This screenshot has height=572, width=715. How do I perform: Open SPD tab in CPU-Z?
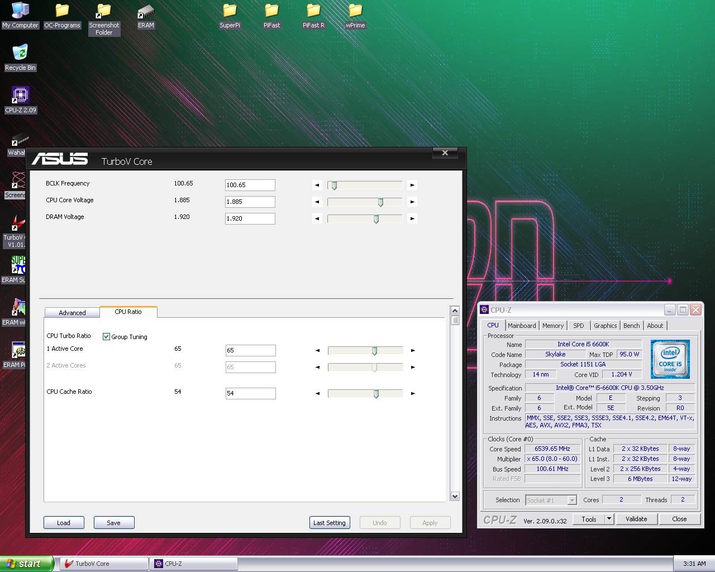click(579, 326)
